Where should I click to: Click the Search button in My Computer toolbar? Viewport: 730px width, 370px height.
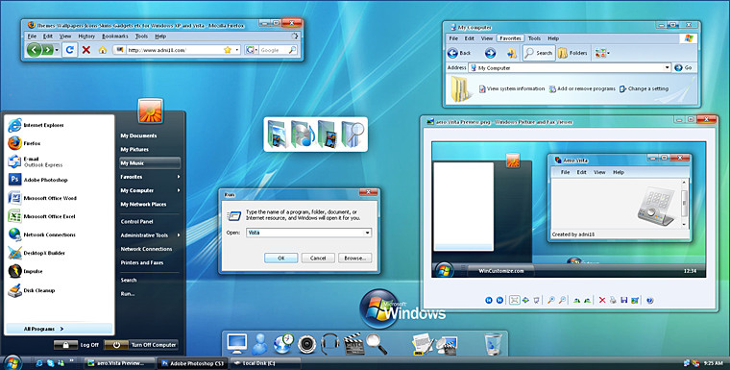coord(538,53)
